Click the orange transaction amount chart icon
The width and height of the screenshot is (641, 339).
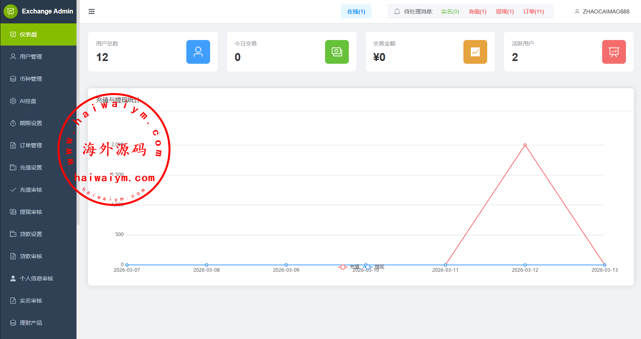pyautogui.click(x=475, y=52)
